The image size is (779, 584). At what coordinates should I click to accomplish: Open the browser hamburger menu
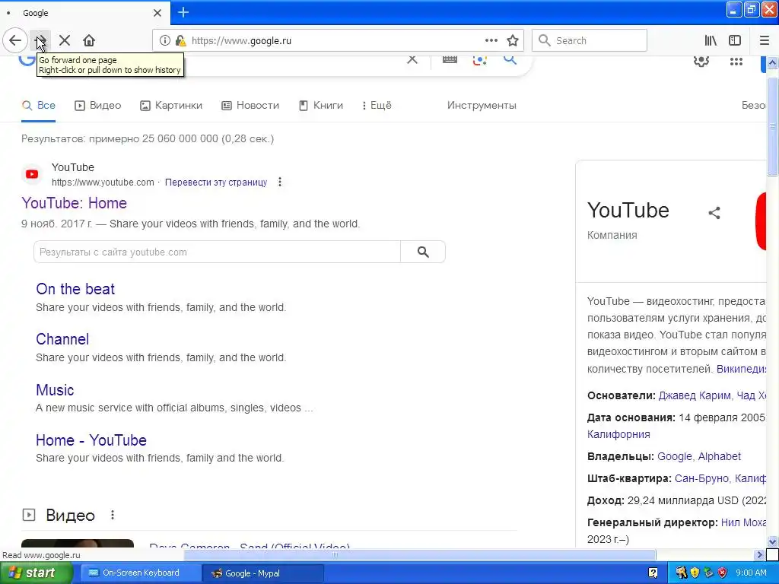coord(765,41)
